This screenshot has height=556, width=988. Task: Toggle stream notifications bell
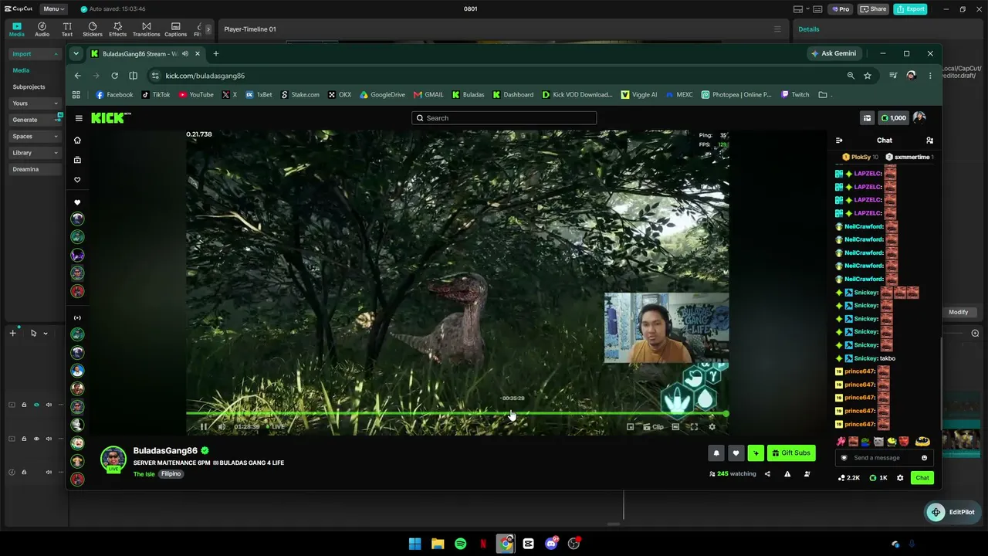pyautogui.click(x=716, y=453)
